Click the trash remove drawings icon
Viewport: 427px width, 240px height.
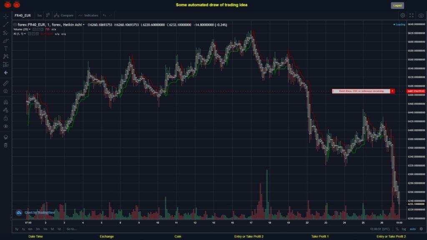point(6,145)
